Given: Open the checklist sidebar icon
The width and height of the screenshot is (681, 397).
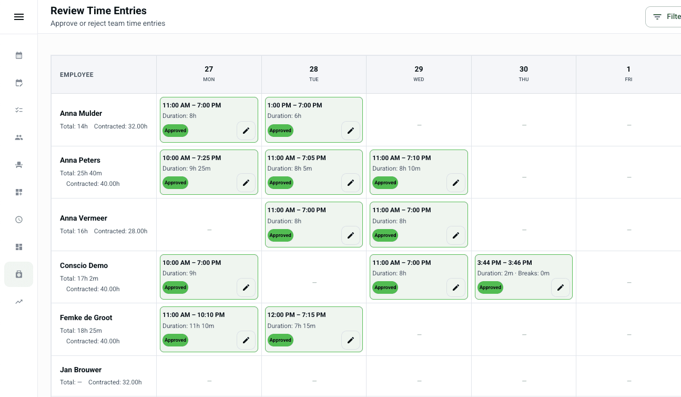Looking at the screenshot, I should (x=19, y=110).
